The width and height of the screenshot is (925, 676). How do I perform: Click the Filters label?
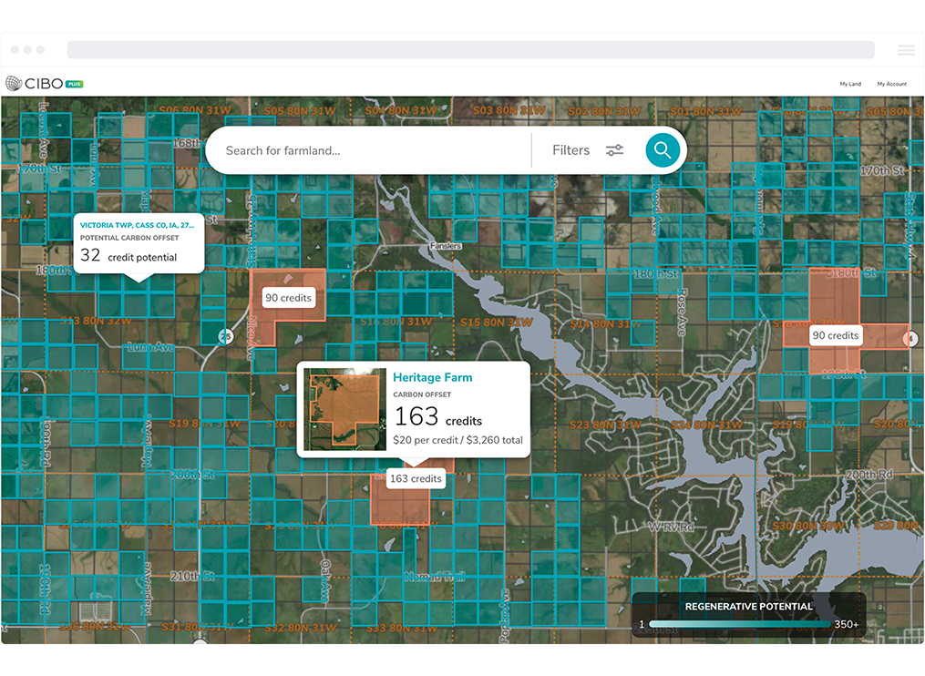tap(570, 150)
